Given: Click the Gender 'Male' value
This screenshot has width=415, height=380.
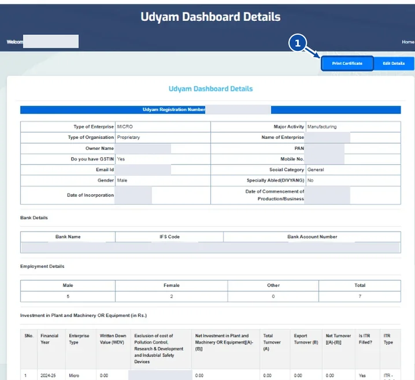Looking at the screenshot, I should [122, 180].
